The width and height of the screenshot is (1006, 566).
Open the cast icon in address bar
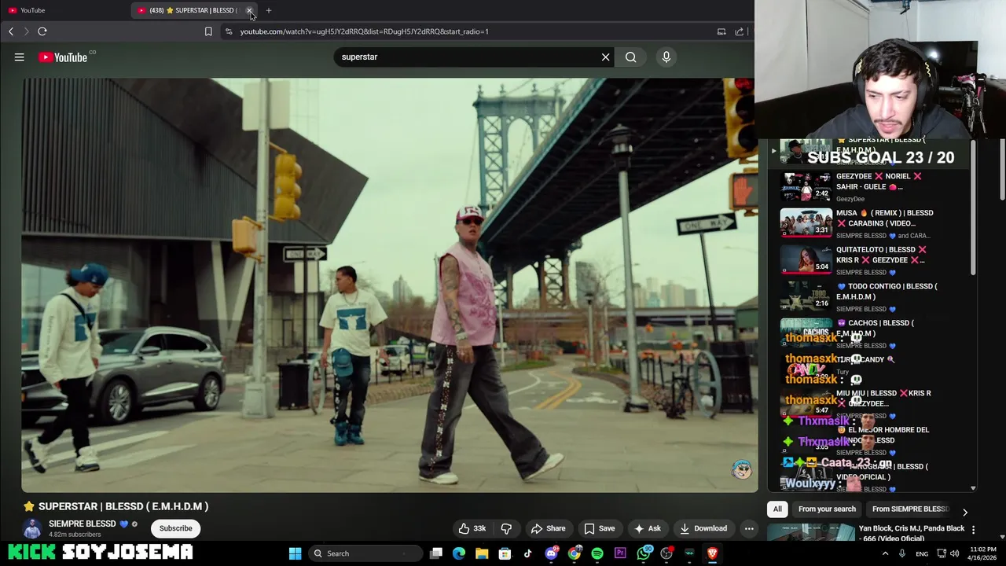click(x=721, y=31)
